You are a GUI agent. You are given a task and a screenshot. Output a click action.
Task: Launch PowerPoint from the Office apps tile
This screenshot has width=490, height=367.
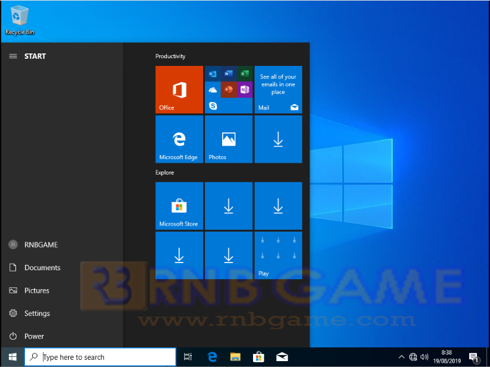click(x=229, y=90)
